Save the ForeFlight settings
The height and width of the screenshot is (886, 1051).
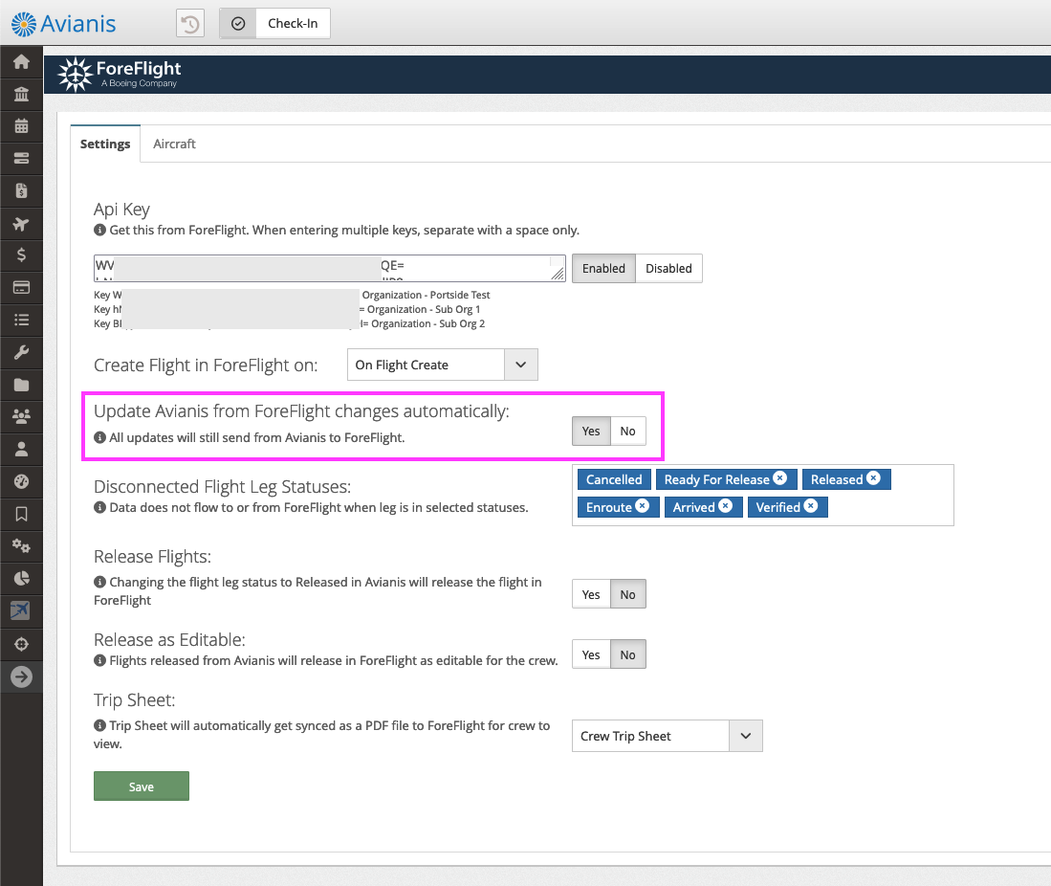point(142,786)
